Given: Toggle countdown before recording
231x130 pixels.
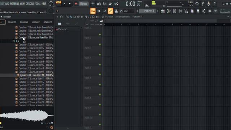Looking at the screenshot, I should (x=104, y=4).
